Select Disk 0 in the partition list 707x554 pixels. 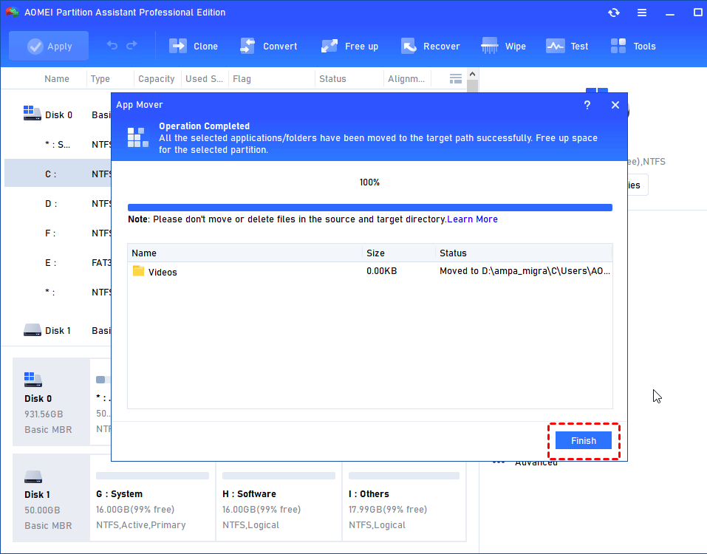[58, 115]
